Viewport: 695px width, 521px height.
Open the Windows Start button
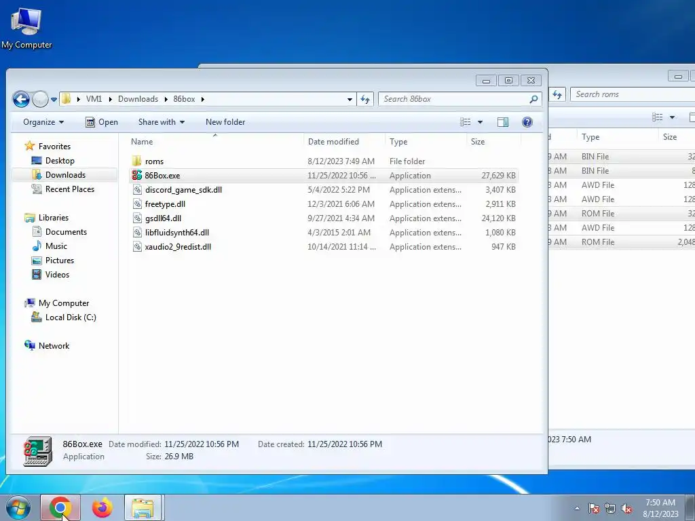(18, 507)
